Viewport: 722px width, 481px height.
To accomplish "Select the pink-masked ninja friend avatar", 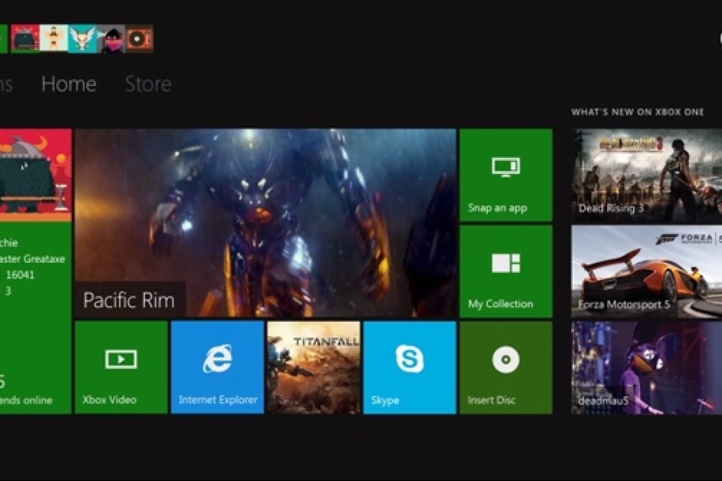I will 111,38.
